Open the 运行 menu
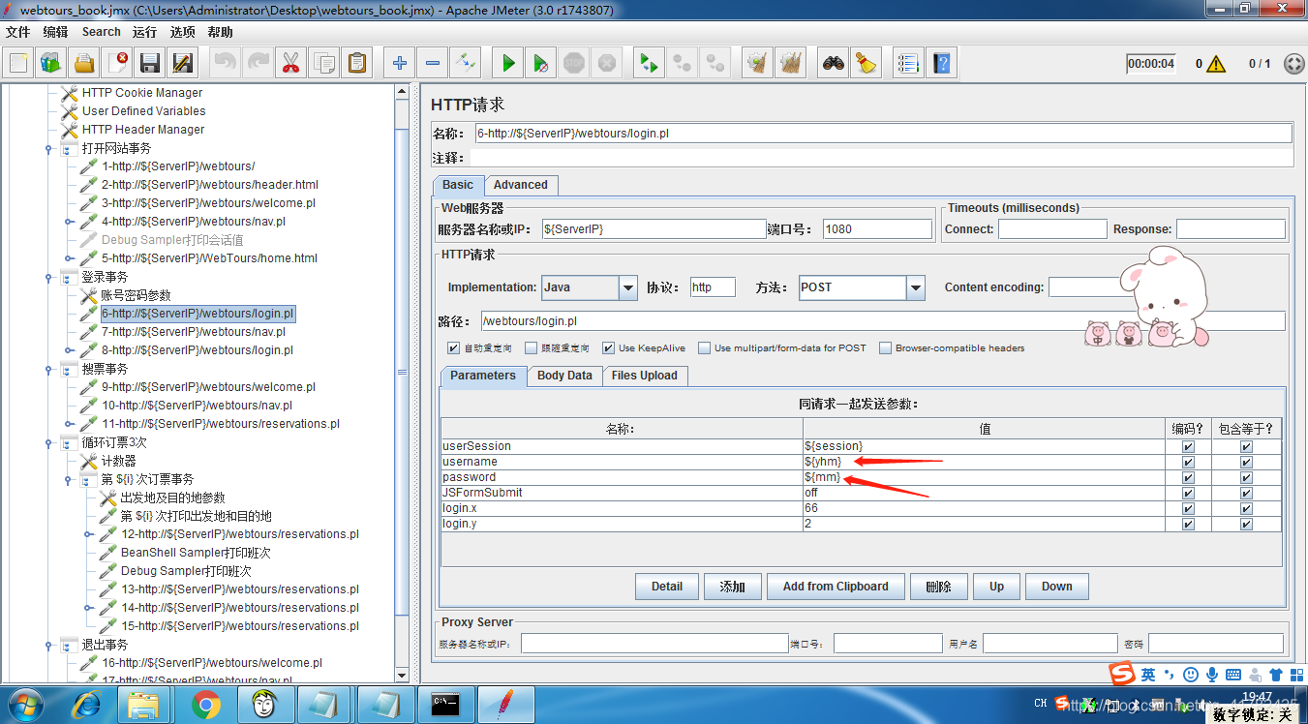The width and height of the screenshot is (1308, 724). click(144, 32)
